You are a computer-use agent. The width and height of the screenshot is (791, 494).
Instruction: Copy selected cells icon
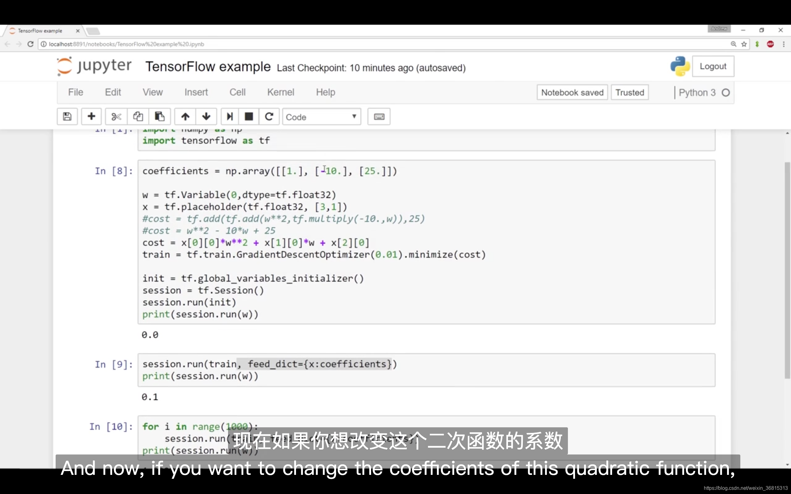pyautogui.click(x=138, y=117)
